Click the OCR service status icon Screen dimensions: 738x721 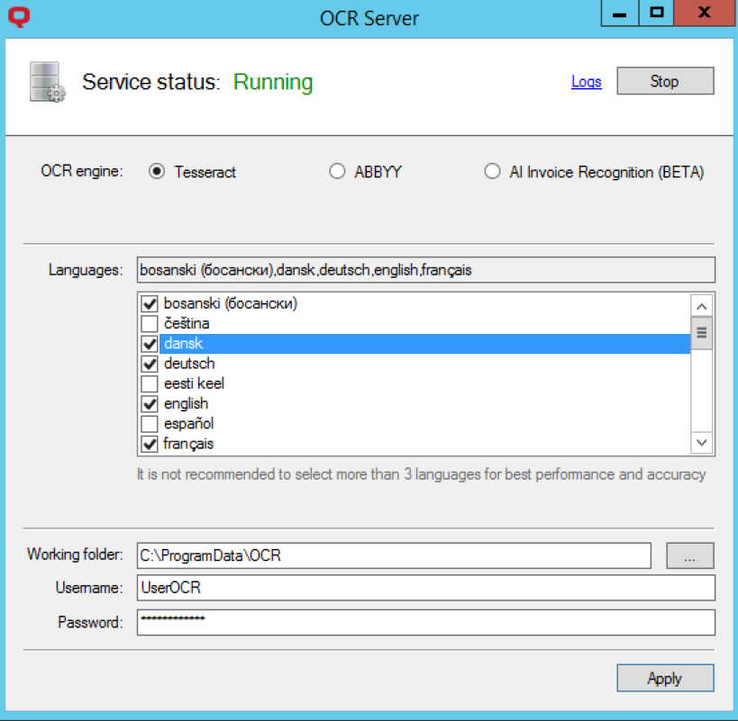coord(45,82)
